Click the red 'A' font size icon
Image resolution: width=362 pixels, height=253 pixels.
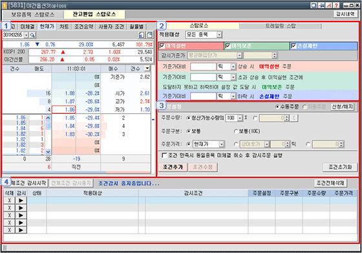pyautogui.click(x=329, y=5)
